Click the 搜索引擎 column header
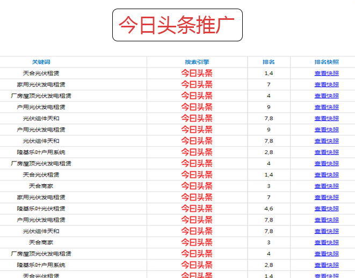Screen dimensions: 355x278 coord(197,62)
